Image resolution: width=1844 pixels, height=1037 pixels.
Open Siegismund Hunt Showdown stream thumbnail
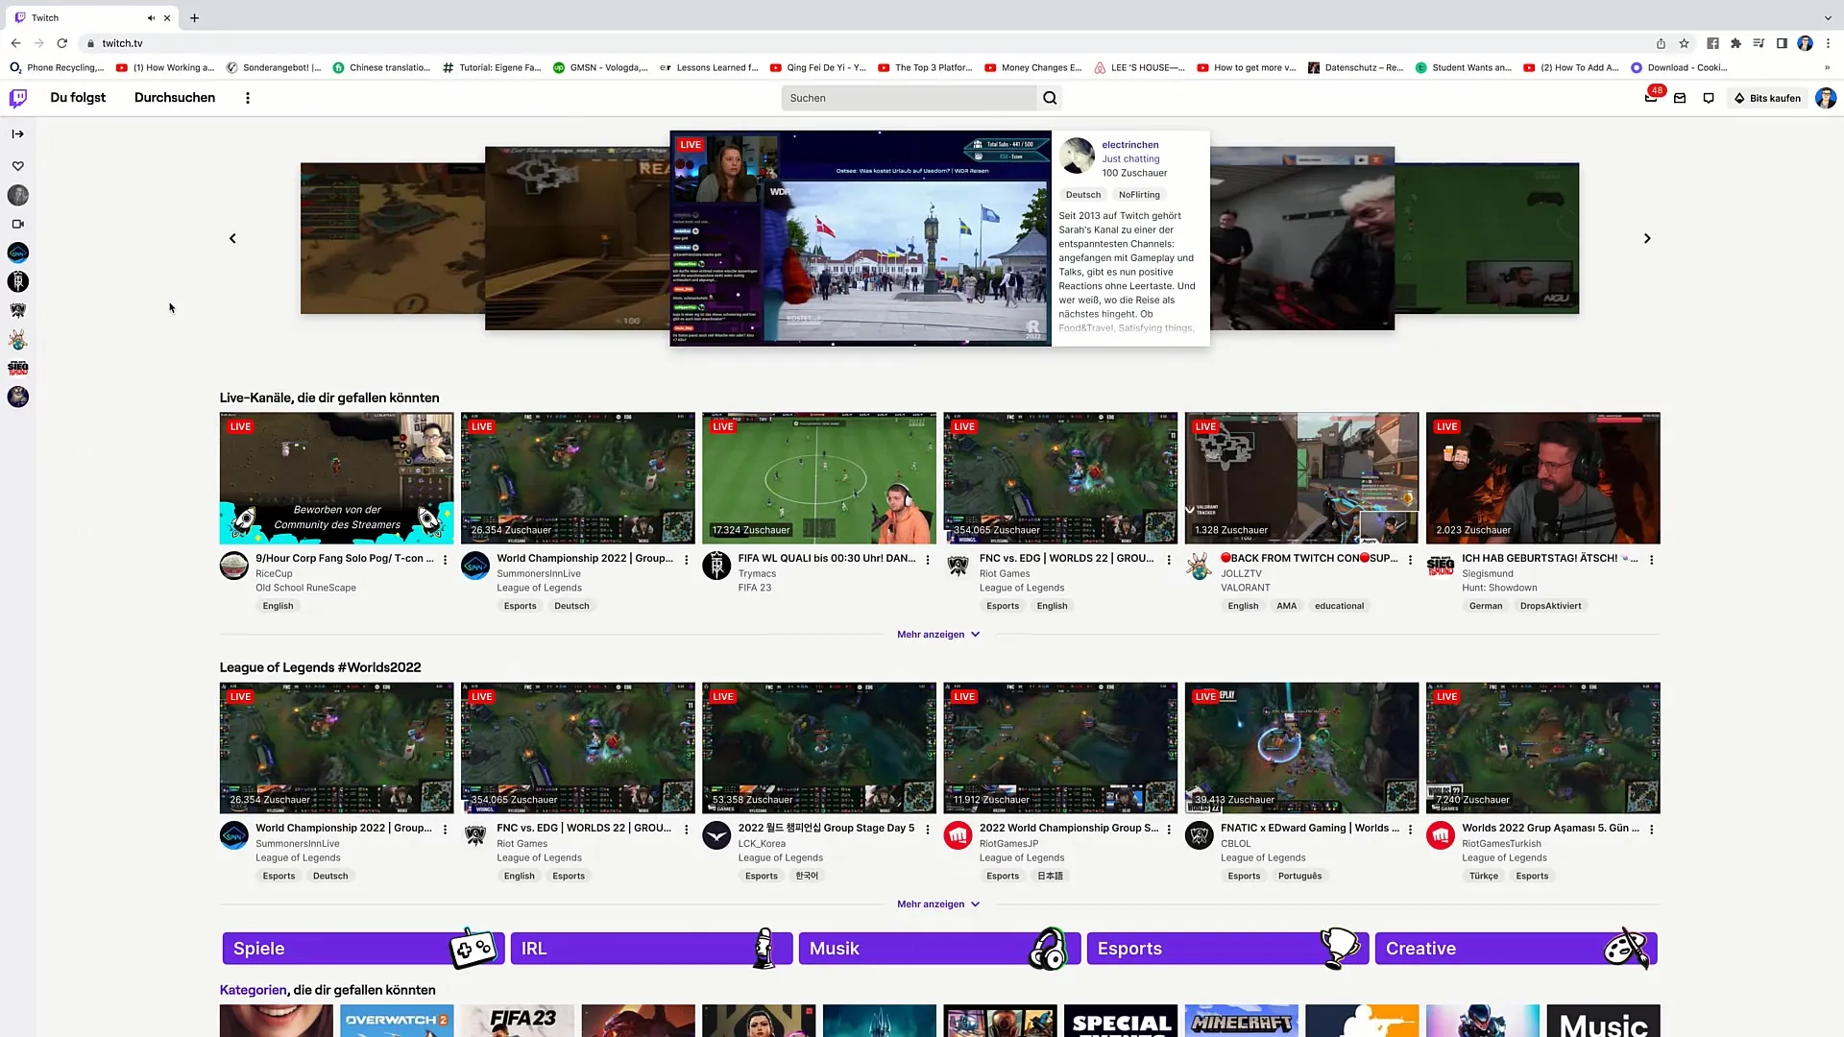[1542, 478]
